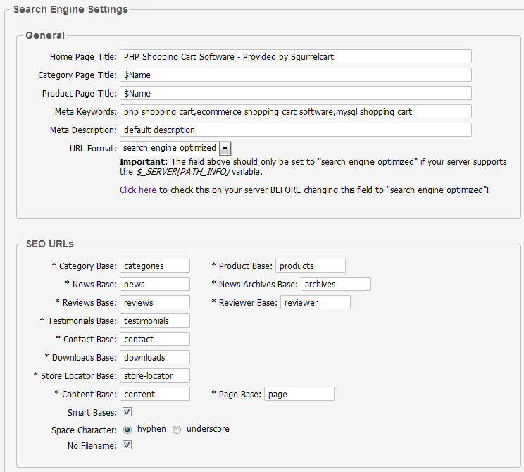Edit the News Archives Base field

[335, 284]
